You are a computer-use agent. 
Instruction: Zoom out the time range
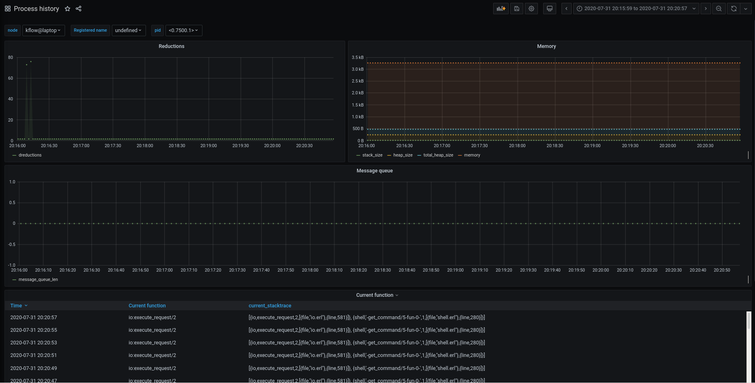[x=719, y=9]
